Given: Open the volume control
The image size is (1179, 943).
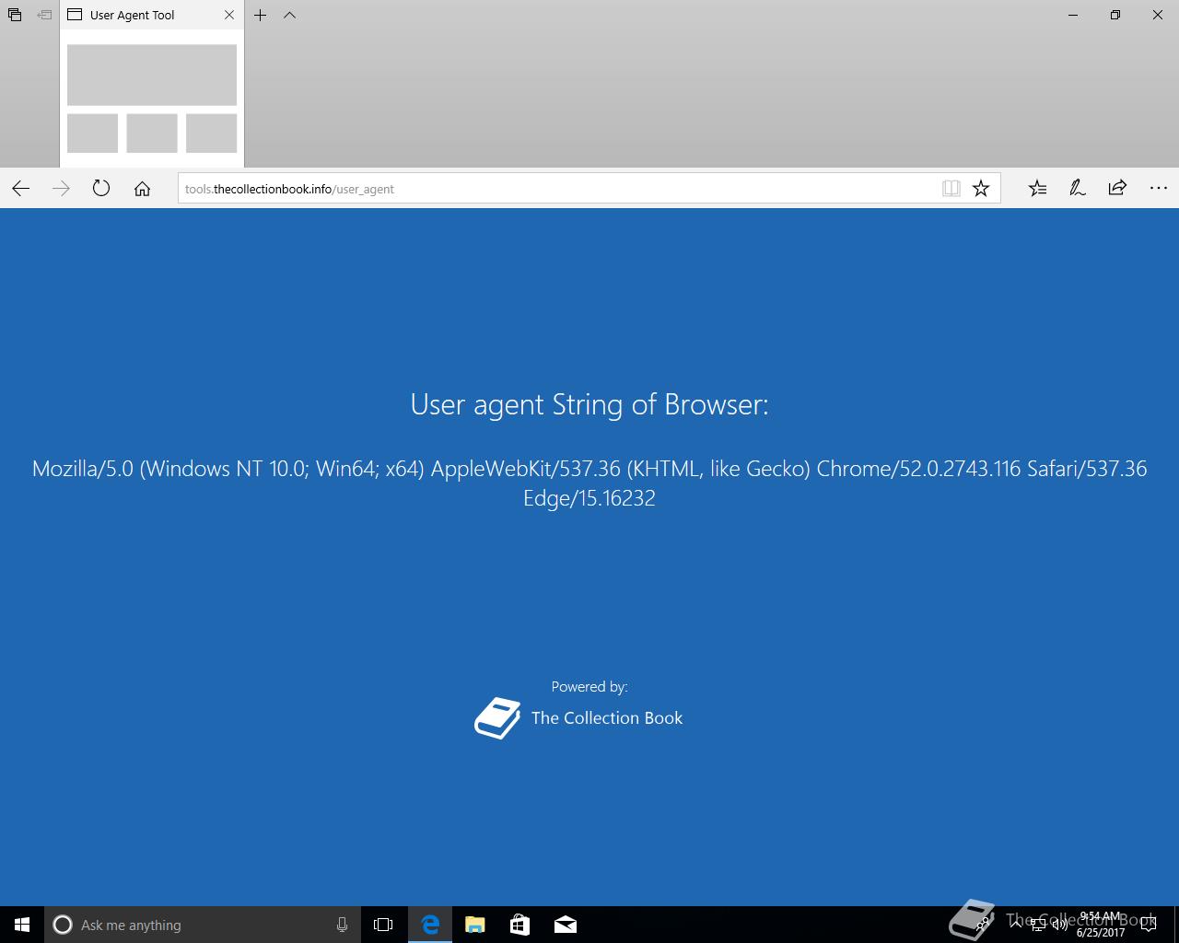Looking at the screenshot, I should click(x=1059, y=925).
